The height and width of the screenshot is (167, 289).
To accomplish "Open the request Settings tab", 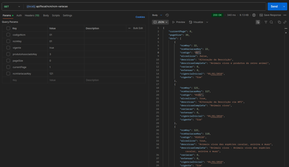I will coord(67,16).
